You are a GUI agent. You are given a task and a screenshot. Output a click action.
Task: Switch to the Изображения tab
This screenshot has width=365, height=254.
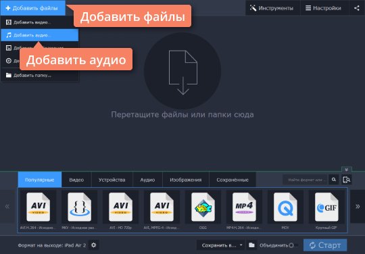pyautogui.click(x=186, y=180)
